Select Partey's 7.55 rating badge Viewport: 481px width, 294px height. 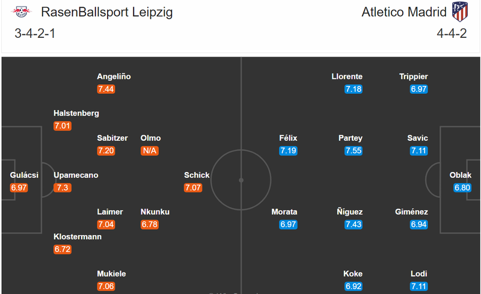tap(354, 151)
